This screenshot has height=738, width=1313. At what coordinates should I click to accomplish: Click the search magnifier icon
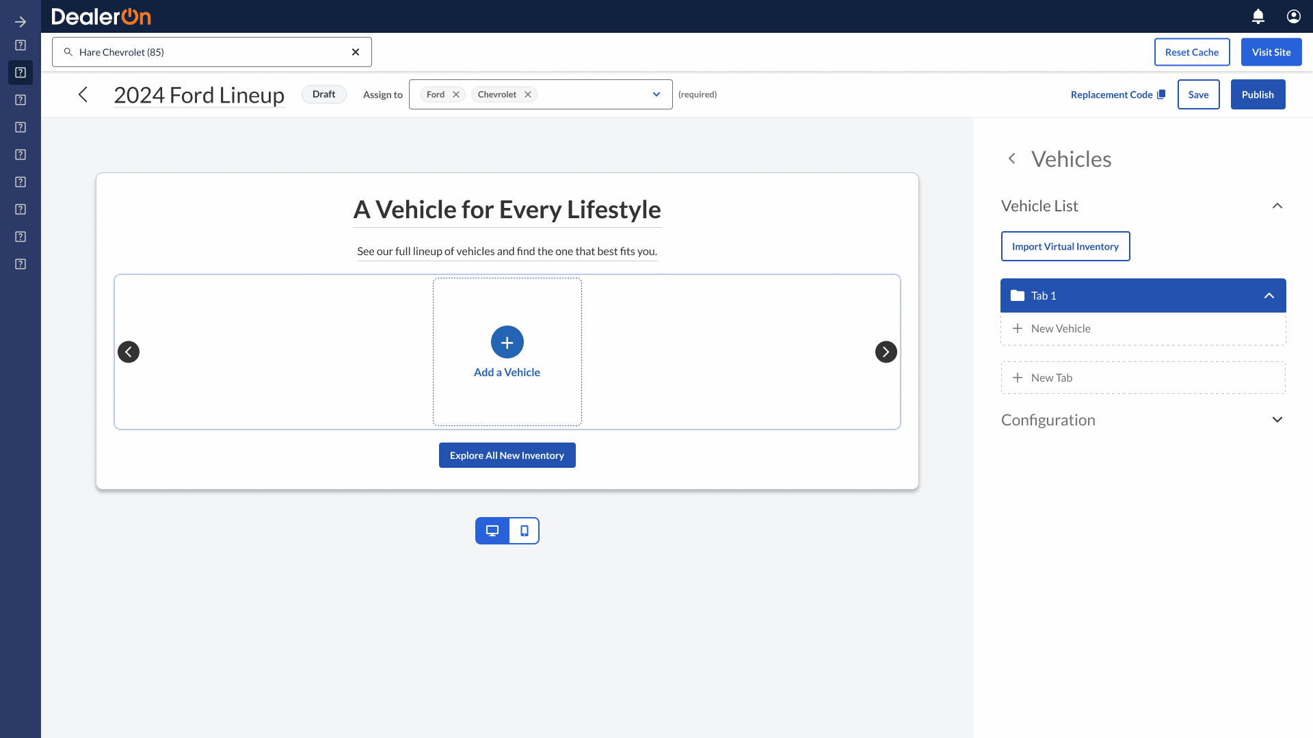pyautogui.click(x=68, y=52)
